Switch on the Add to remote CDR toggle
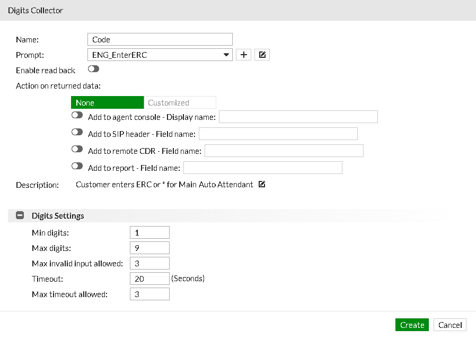This screenshot has width=476, height=338. point(77,149)
